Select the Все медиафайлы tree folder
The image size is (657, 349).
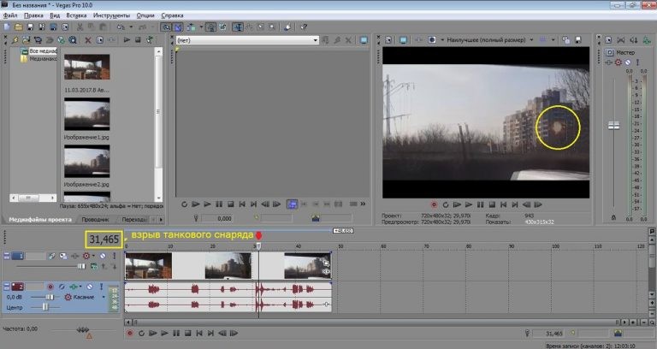point(43,50)
